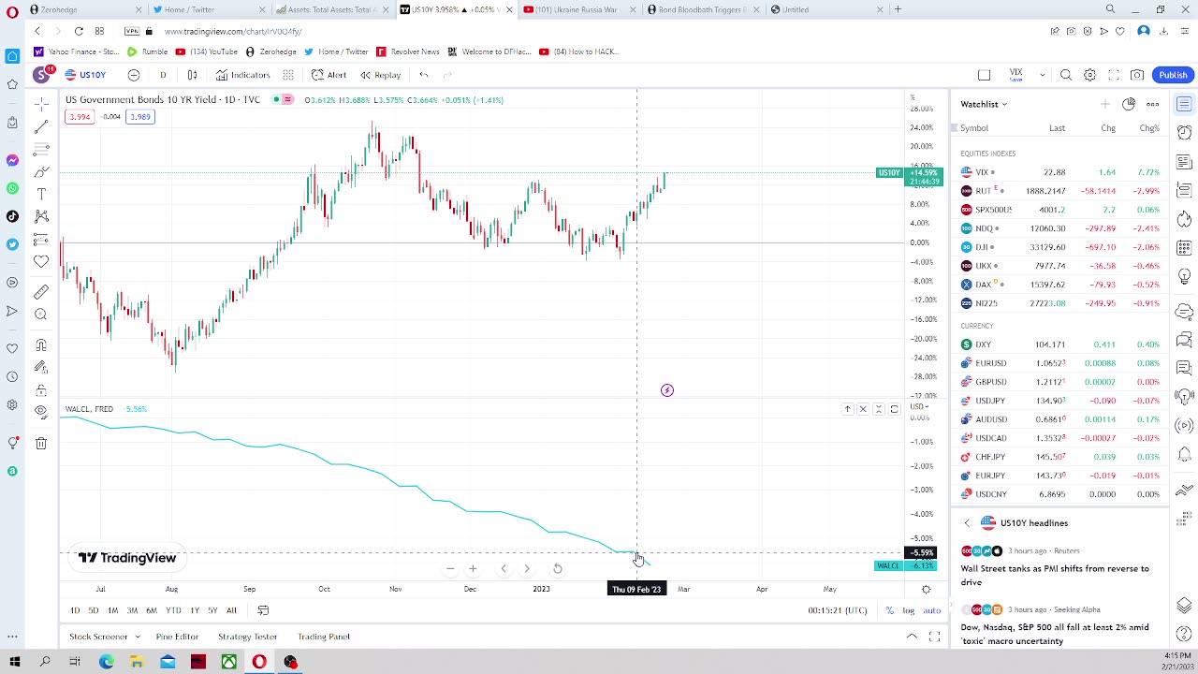Open the USD price scale currency dropdown

tap(918, 406)
